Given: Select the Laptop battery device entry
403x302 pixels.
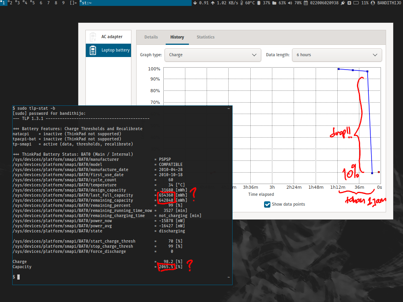Looking at the screenshot, I should [x=108, y=50].
